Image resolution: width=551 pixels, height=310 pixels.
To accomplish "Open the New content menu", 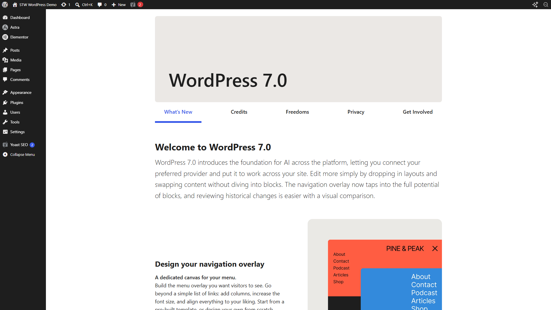I will pos(119,5).
